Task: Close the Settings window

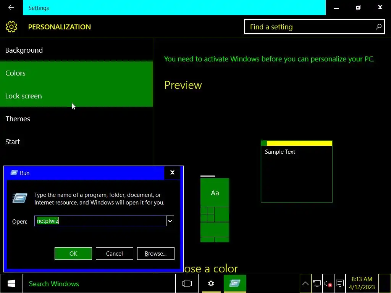Action: click(380, 8)
